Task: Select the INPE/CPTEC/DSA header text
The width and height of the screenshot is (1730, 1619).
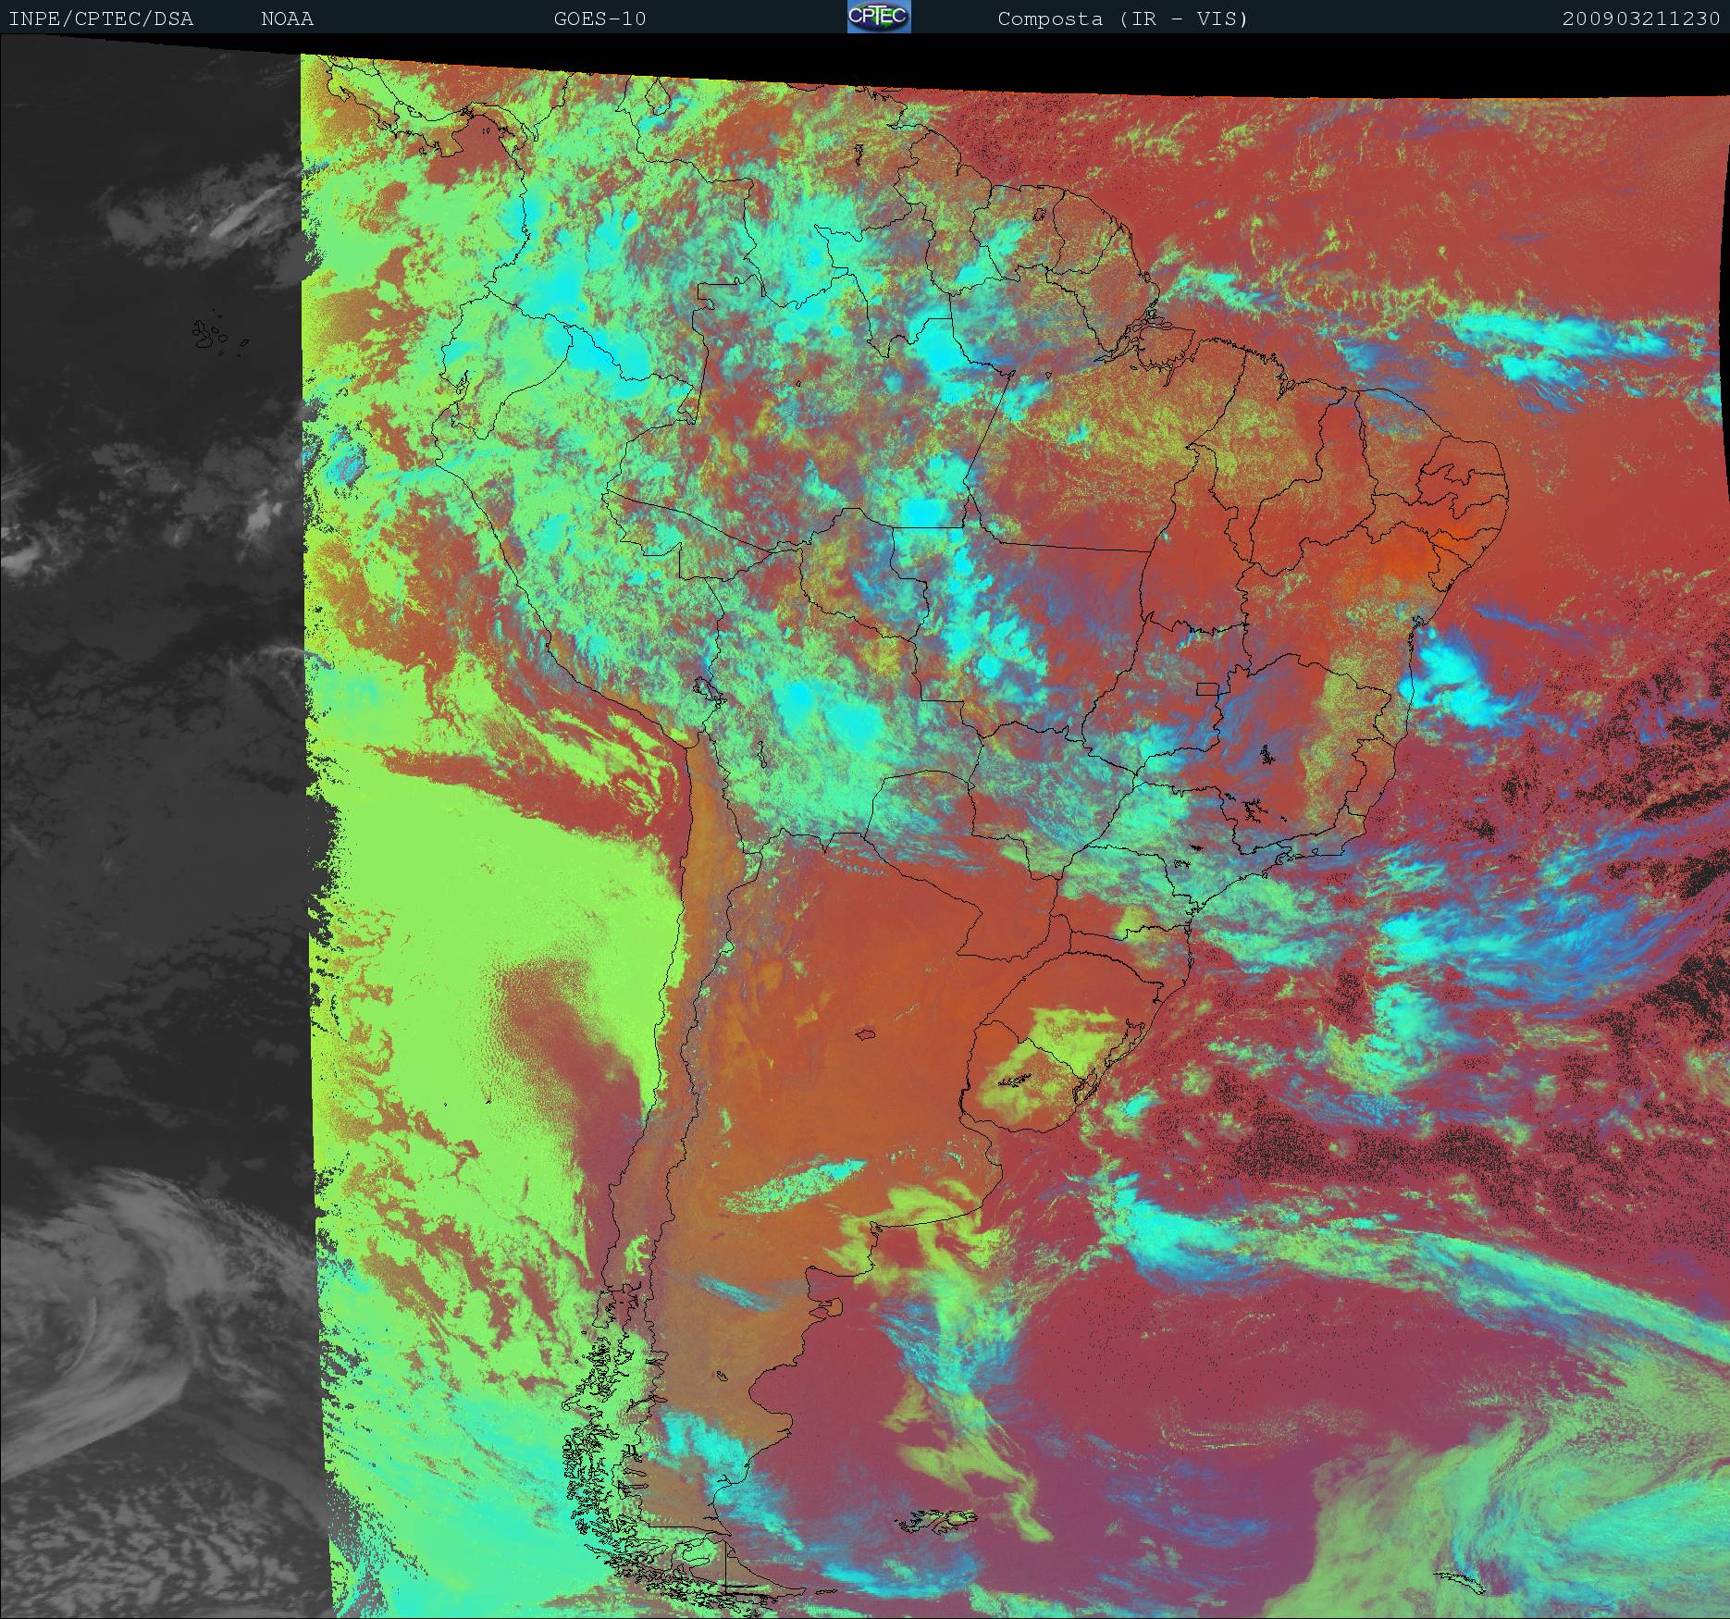Action: [101, 19]
